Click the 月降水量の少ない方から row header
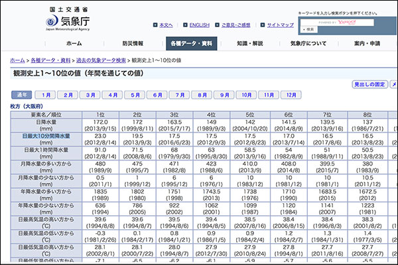This screenshot has height=265, width=398. tap(46, 181)
